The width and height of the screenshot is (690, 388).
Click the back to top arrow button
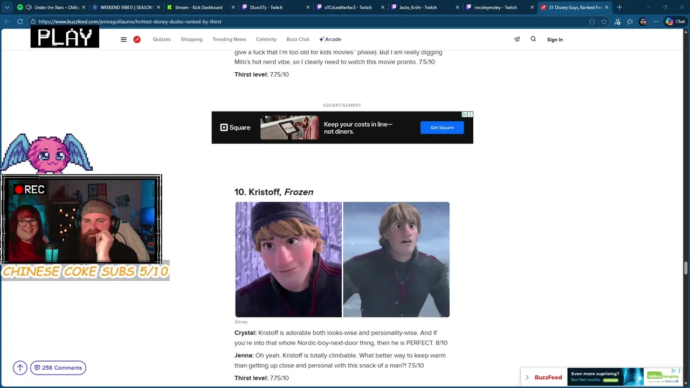pos(20,368)
